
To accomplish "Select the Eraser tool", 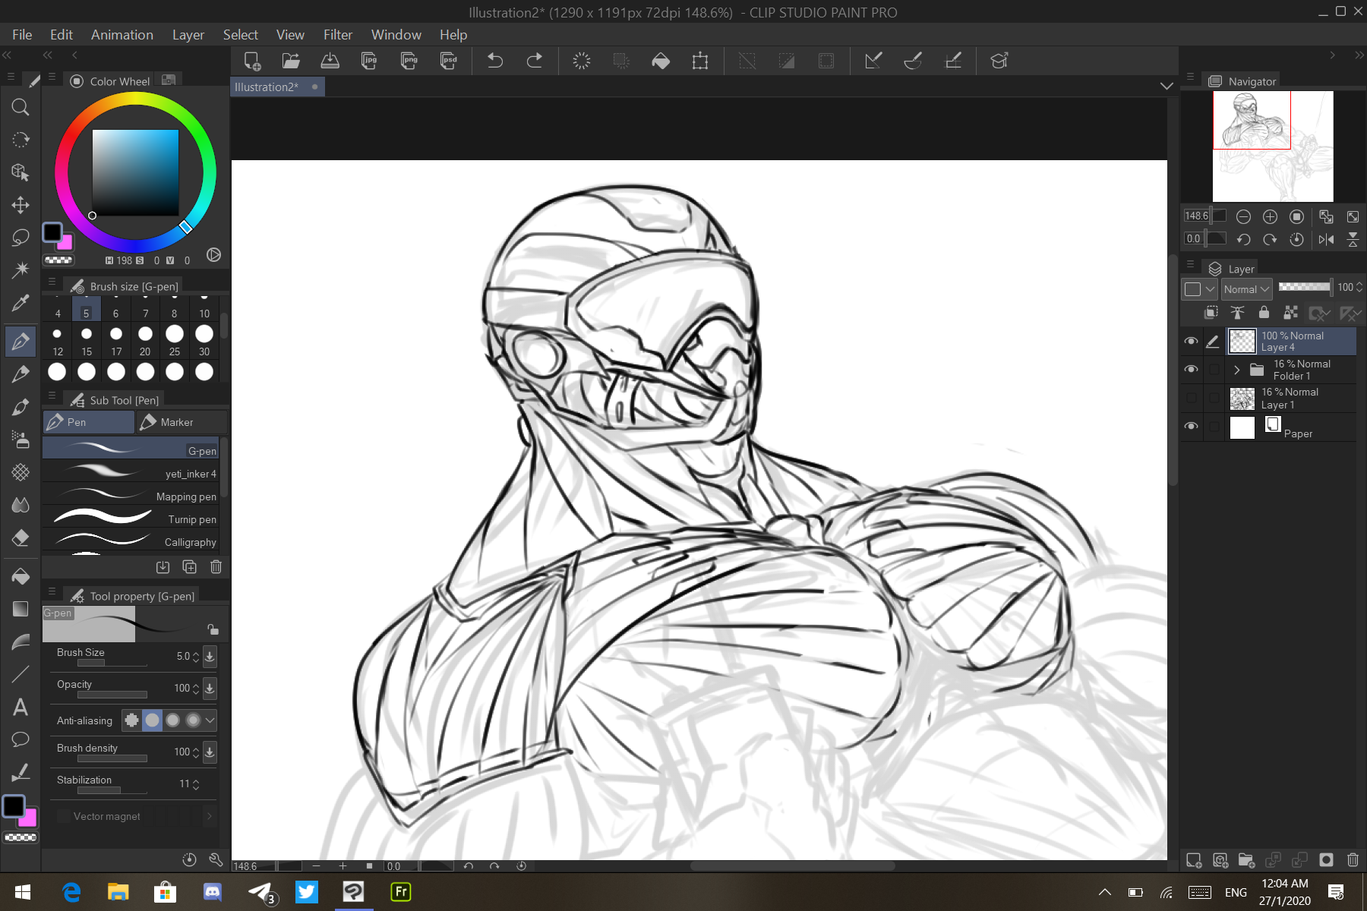I will [21, 537].
